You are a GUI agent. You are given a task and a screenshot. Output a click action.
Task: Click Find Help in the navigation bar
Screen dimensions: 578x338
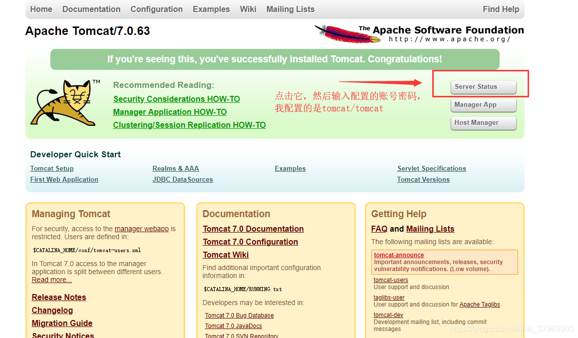[501, 9]
